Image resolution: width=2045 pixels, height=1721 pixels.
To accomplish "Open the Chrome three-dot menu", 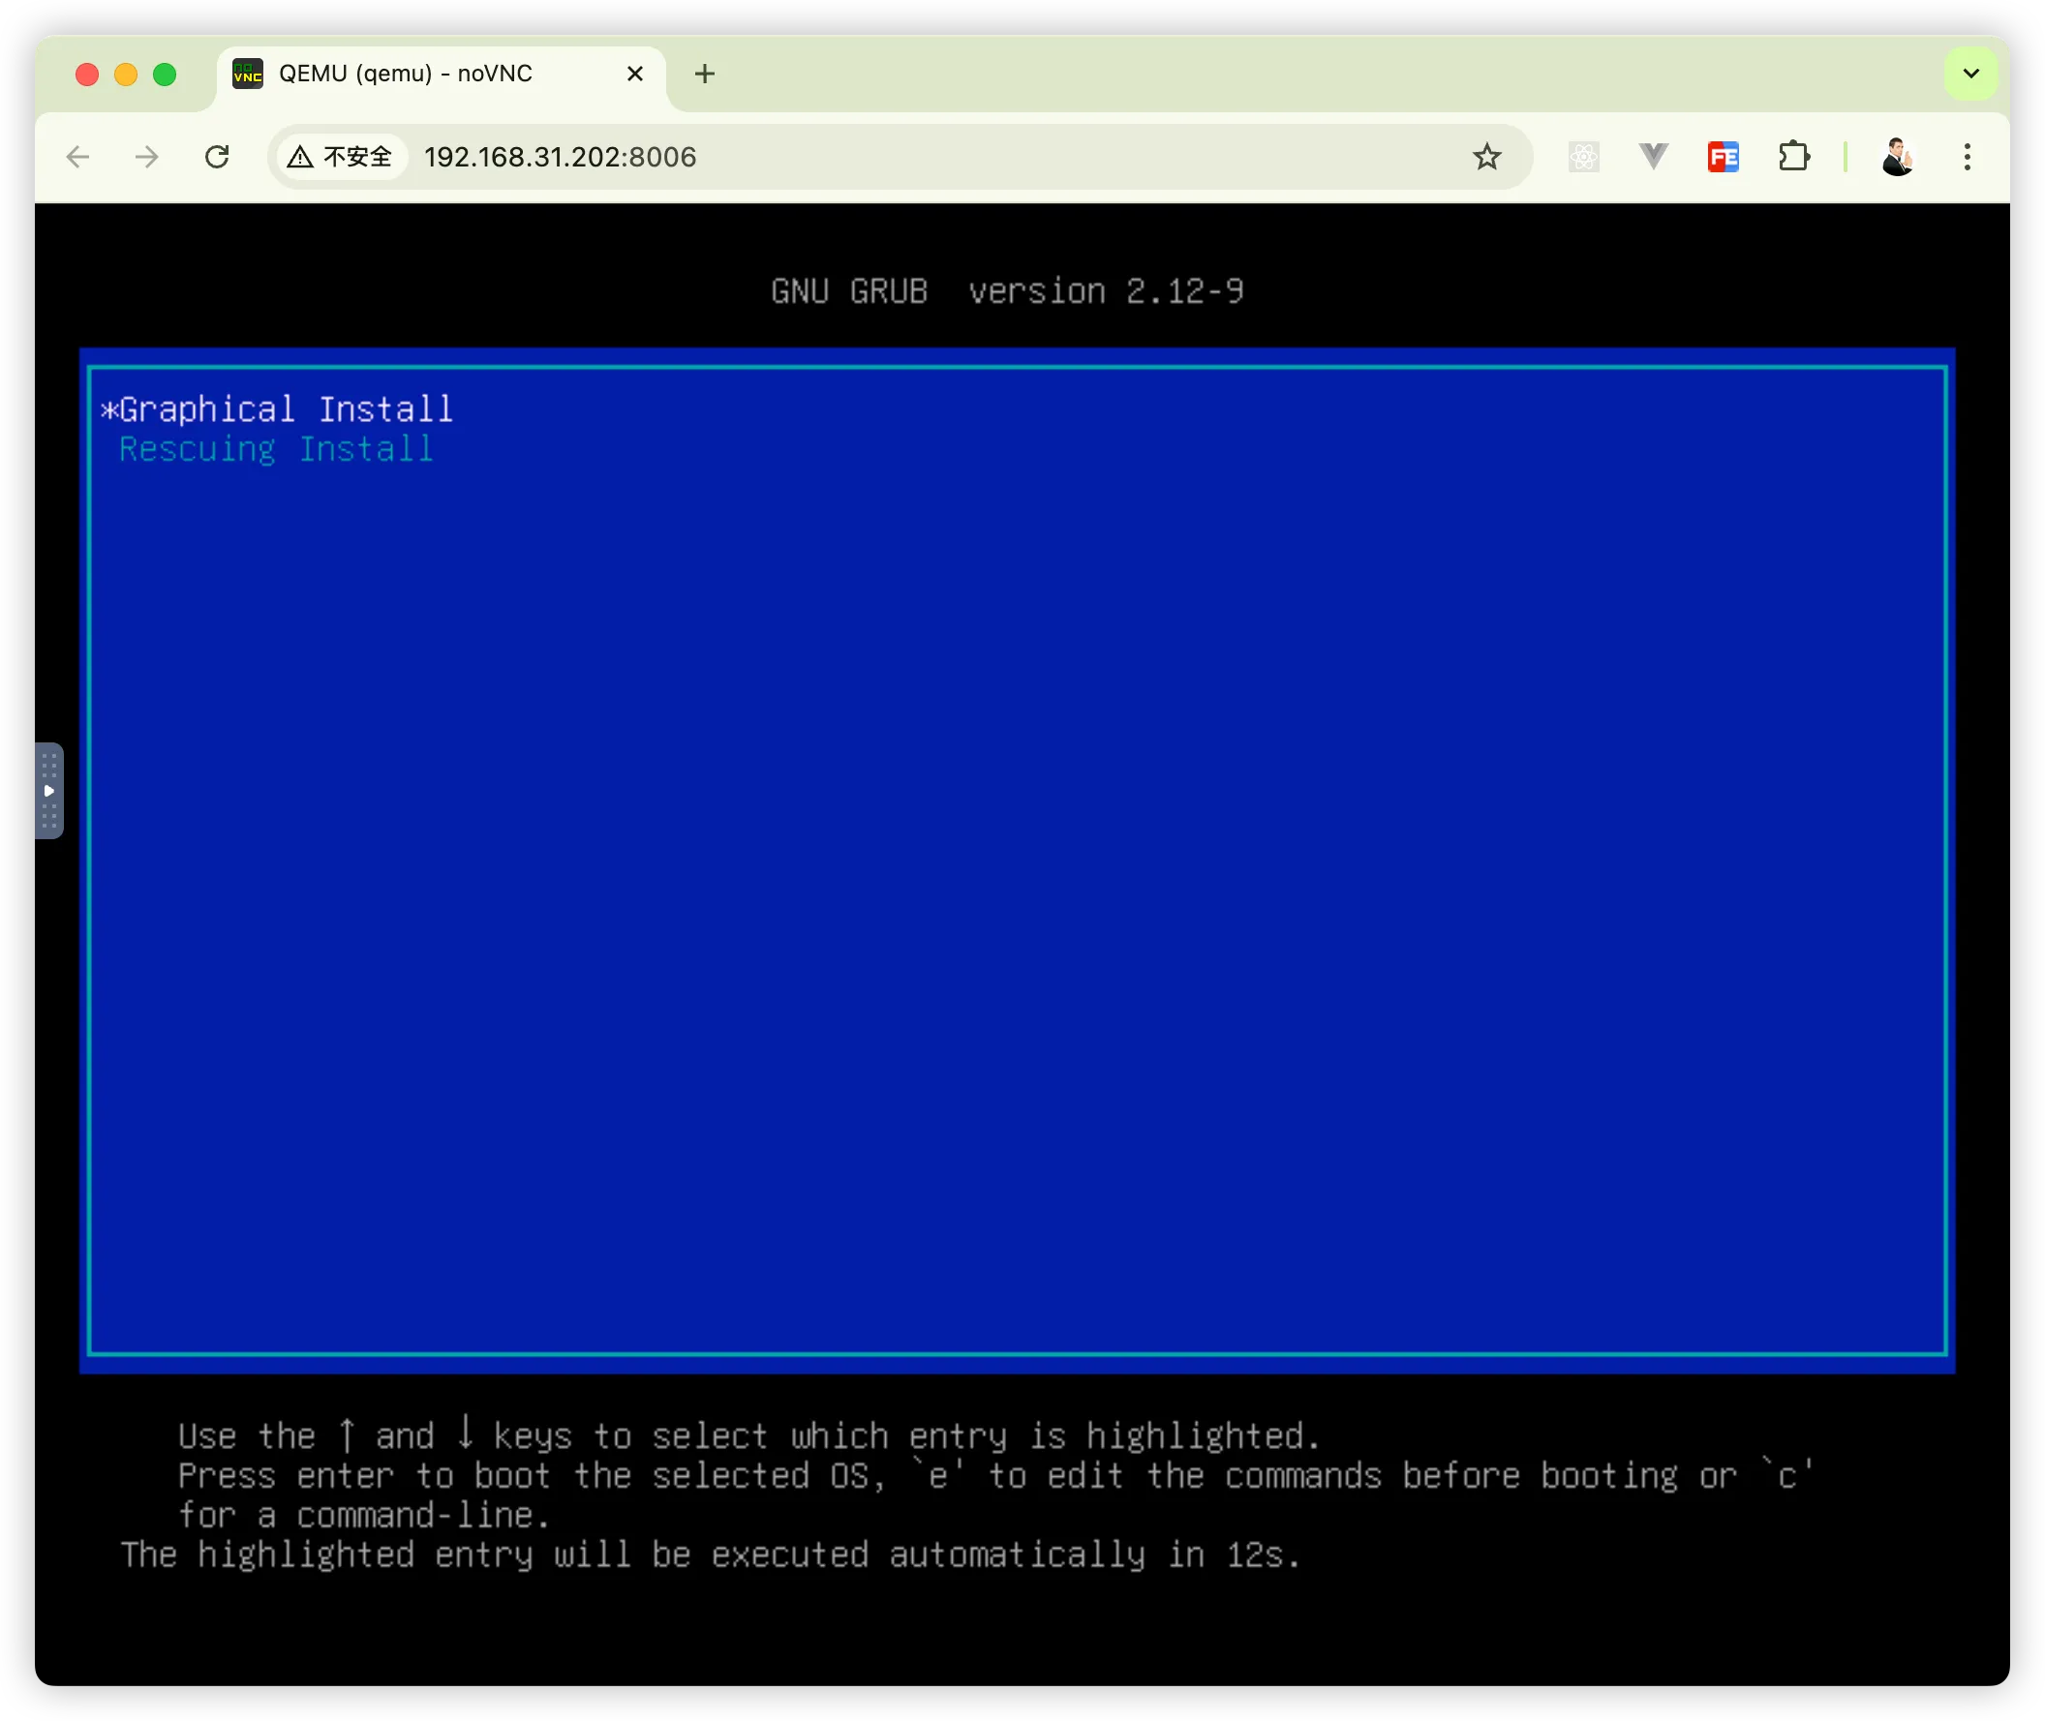I will coord(1967,157).
